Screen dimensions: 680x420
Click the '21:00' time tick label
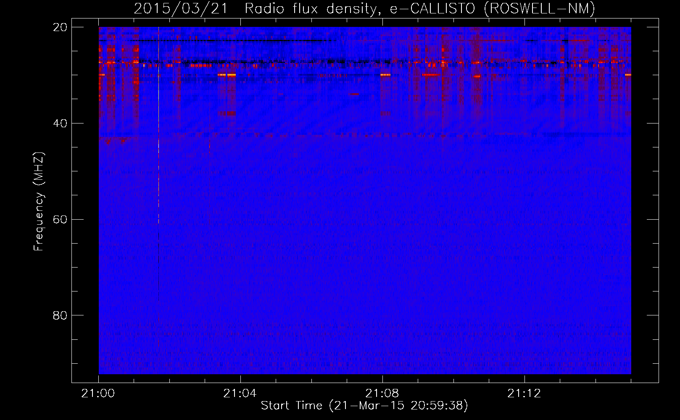point(98,394)
